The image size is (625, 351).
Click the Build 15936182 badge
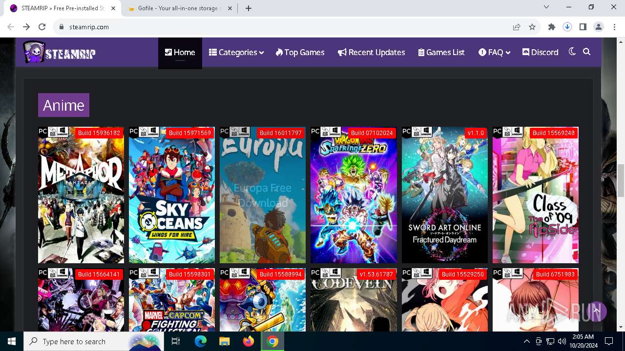coord(99,133)
